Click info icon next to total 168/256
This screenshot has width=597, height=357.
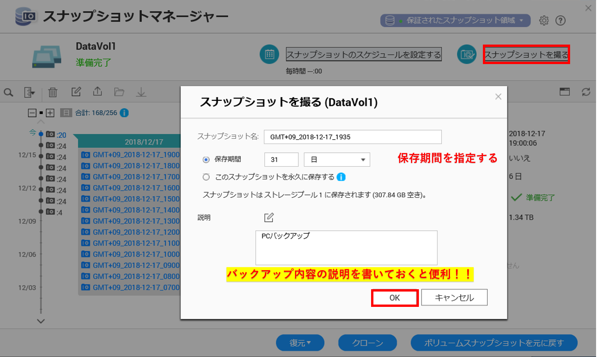(x=124, y=113)
